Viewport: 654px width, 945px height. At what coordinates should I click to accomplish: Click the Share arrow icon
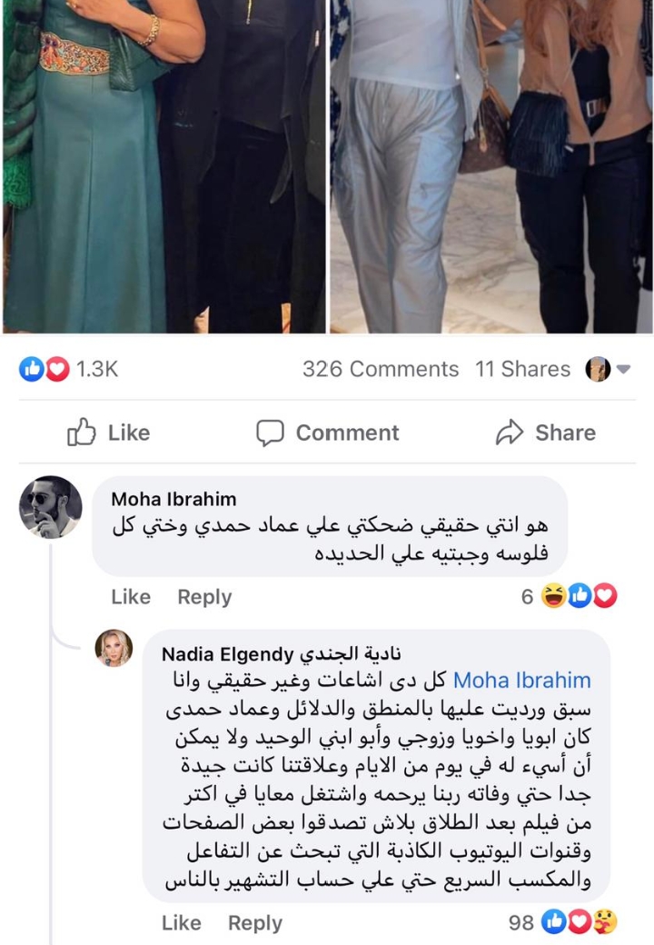pyautogui.click(x=510, y=433)
